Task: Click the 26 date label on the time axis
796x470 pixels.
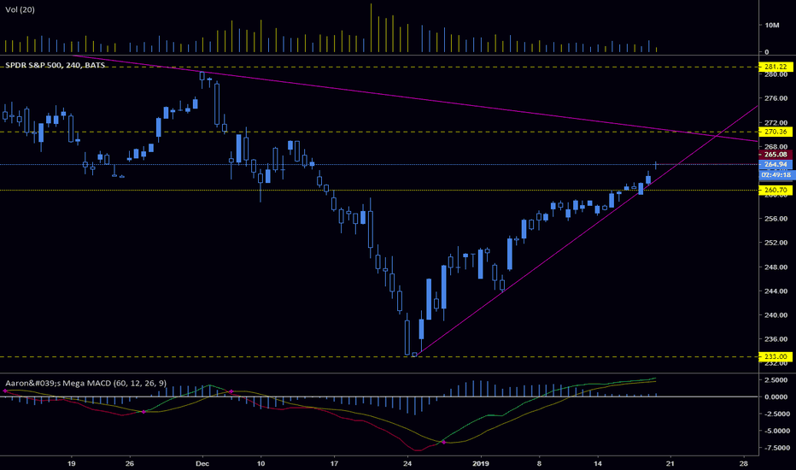Action: (x=130, y=463)
